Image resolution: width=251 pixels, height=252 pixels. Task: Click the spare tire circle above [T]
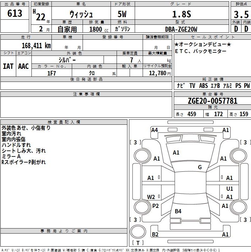[x=138, y=232]
